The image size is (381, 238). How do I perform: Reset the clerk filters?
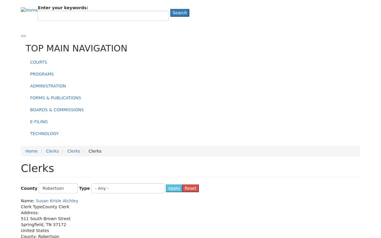click(190, 188)
